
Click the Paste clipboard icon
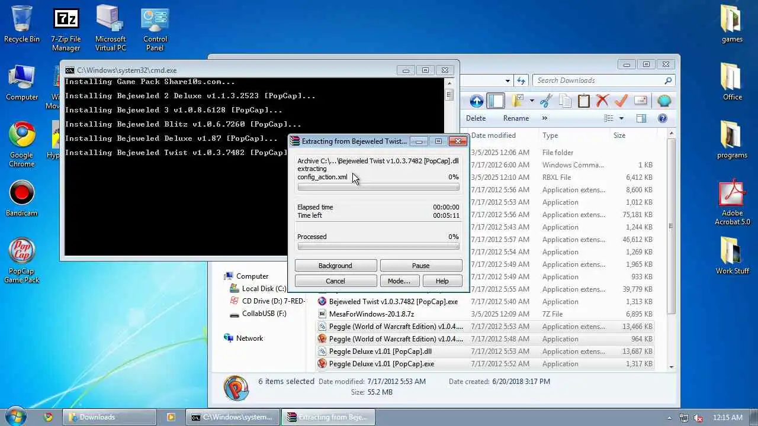coord(584,101)
